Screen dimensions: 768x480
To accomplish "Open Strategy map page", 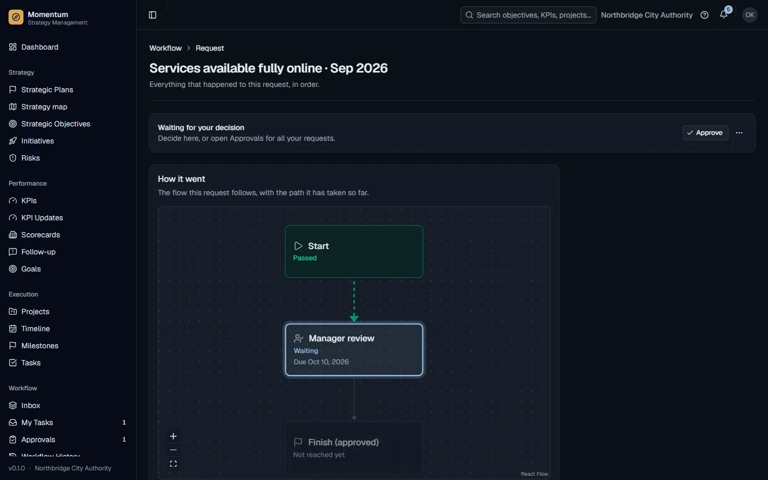I will click(x=68, y=107).
